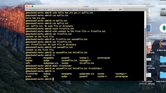
Task: Click the terminal cursor at the prompt
Action: (x=53, y=79)
